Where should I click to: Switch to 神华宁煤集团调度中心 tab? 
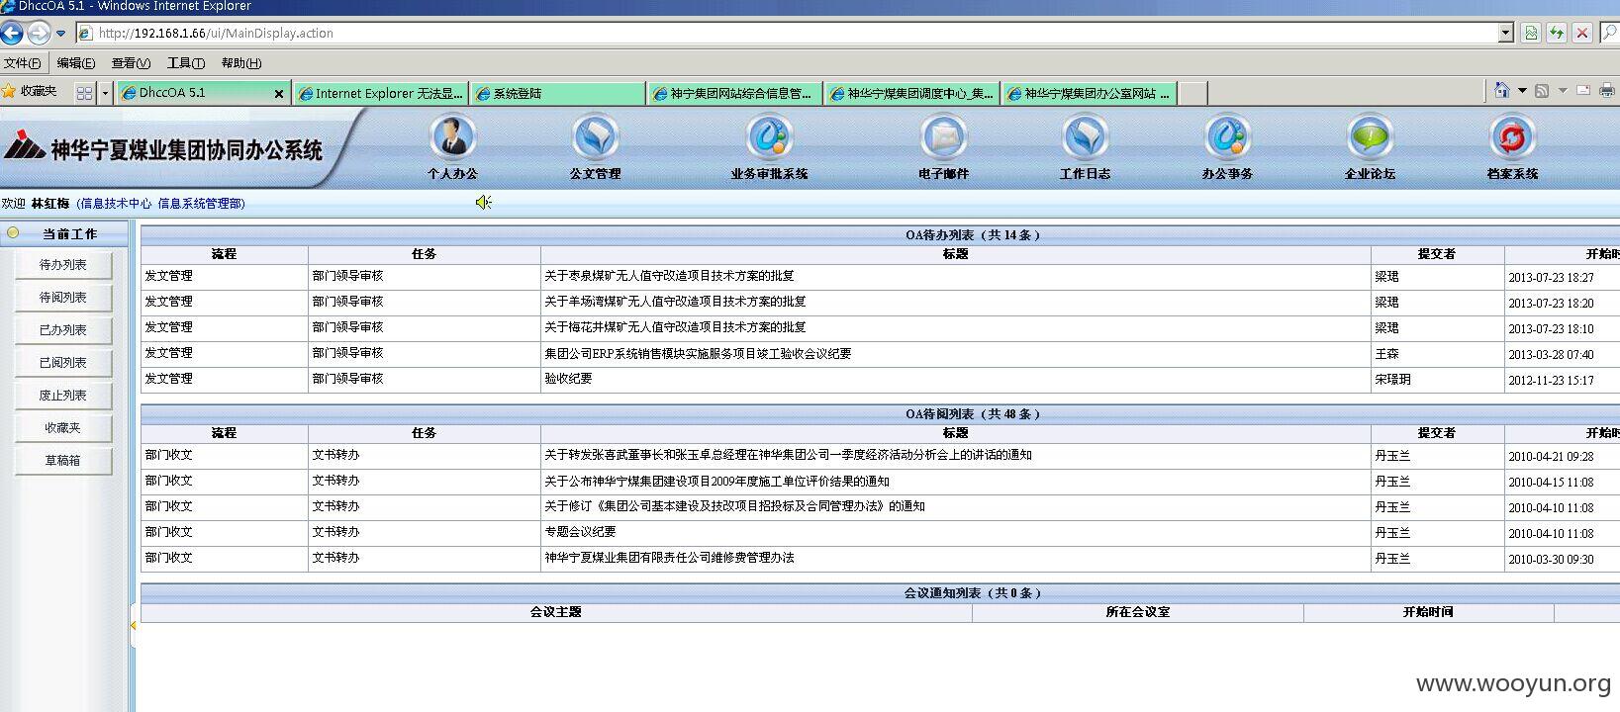tap(911, 93)
